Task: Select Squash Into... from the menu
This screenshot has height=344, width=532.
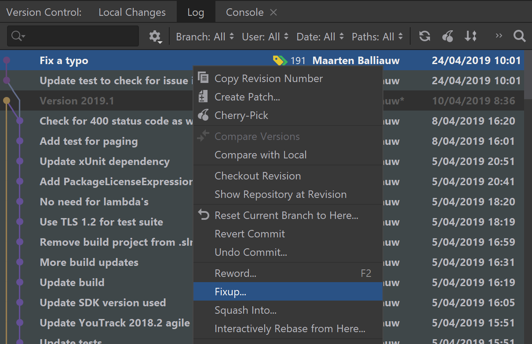Action: tap(245, 310)
